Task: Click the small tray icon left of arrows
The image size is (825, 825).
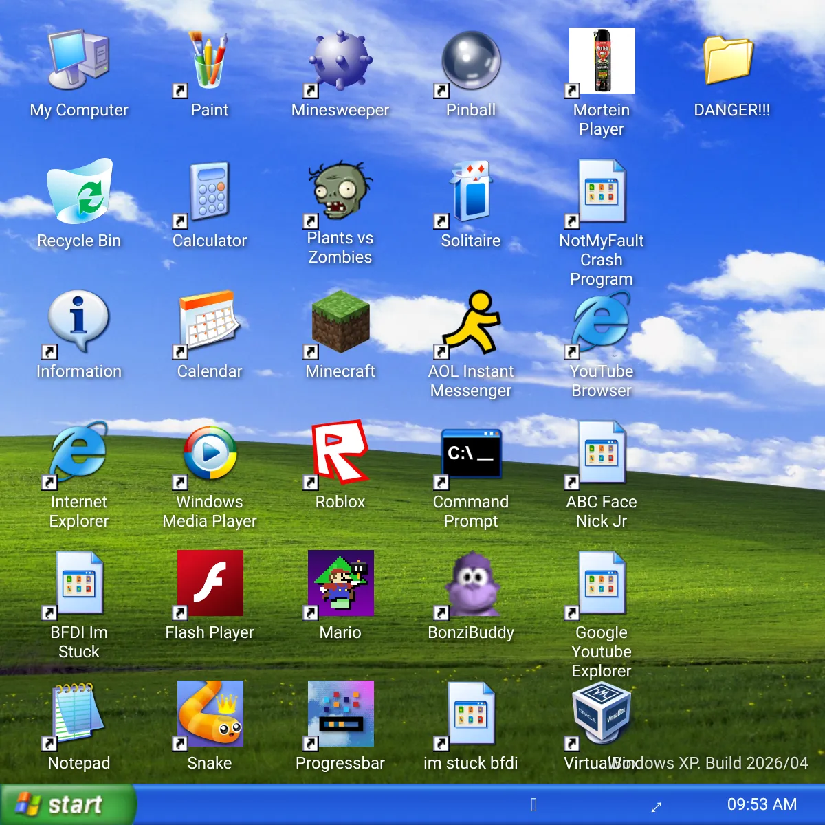Action: click(x=533, y=804)
